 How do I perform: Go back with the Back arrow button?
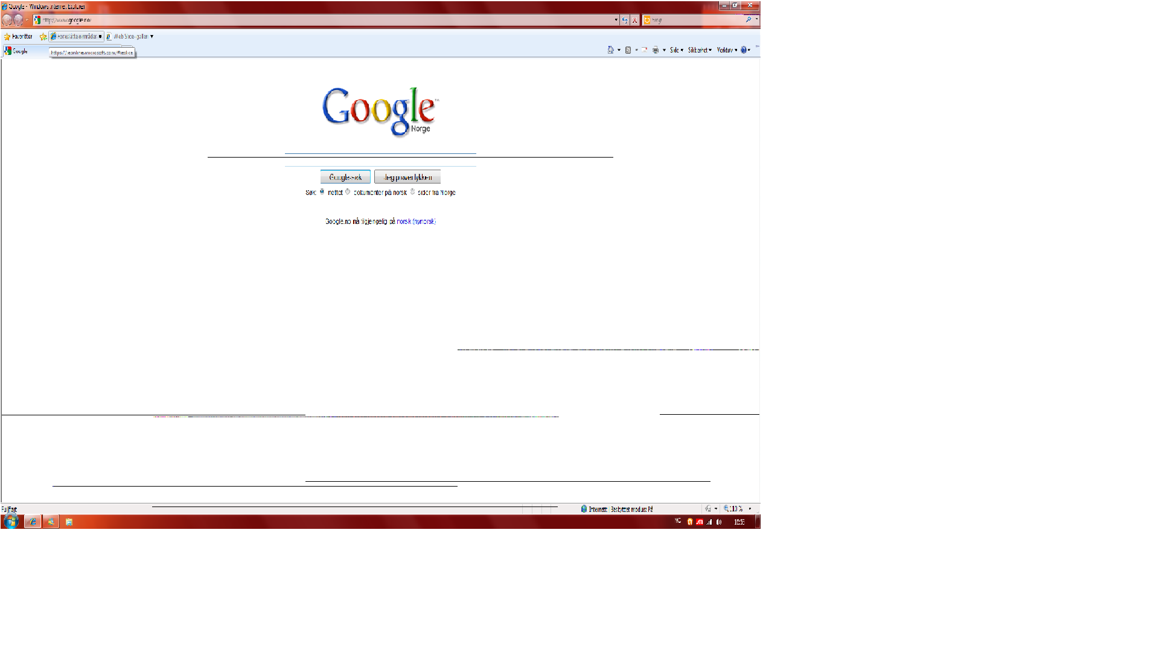click(7, 20)
